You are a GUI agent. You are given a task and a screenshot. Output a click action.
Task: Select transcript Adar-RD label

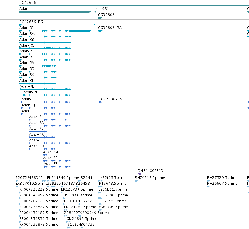tap(27, 69)
